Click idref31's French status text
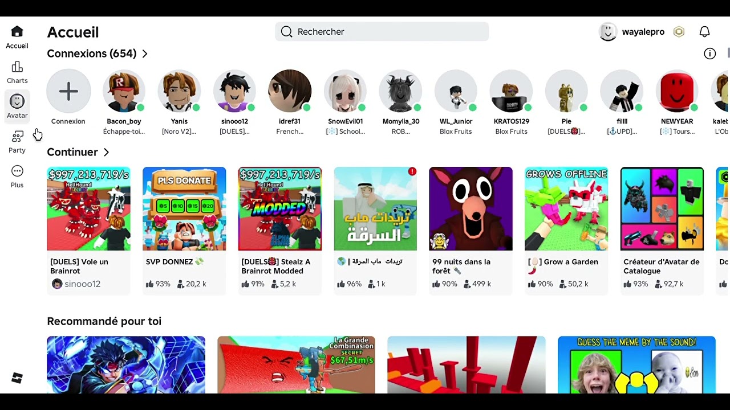 tap(290, 132)
